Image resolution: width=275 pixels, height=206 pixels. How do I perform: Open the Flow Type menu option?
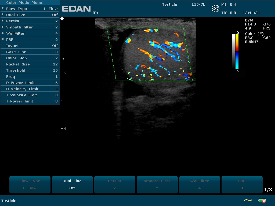point(30,9)
